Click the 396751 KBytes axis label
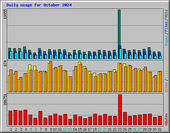170x133 pixels. [x=5, y=100]
